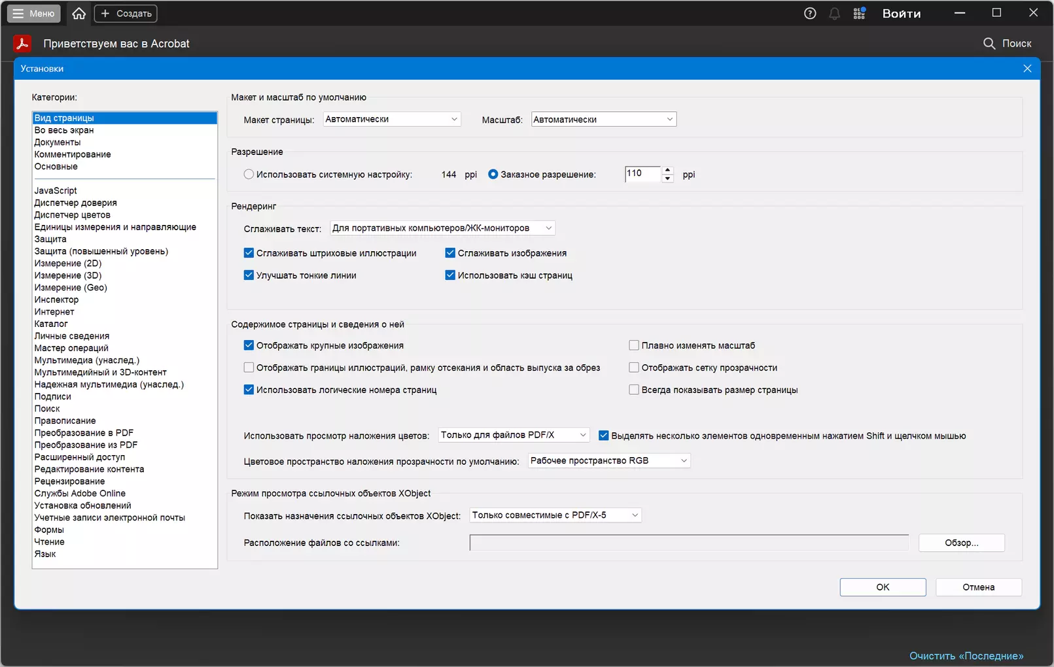The width and height of the screenshot is (1054, 667).
Task: Open the Home icon in top bar
Action: (x=79, y=13)
